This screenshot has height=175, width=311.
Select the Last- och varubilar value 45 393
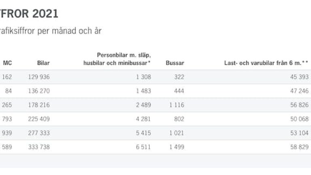[x=299, y=77]
